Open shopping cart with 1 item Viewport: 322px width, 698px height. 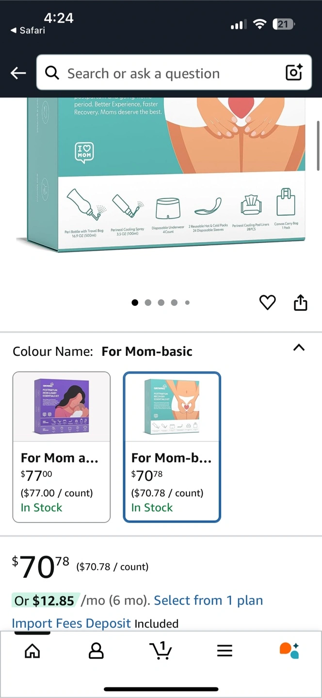point(161,650)
